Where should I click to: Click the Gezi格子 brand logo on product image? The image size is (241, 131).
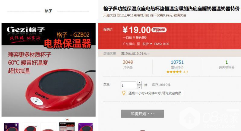(x=26, y=30)
